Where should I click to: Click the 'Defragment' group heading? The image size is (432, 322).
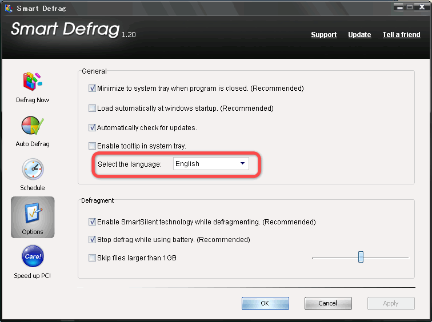(97, 200)
